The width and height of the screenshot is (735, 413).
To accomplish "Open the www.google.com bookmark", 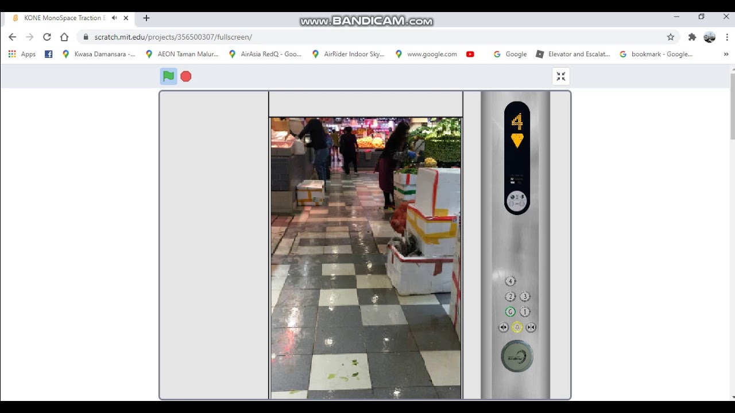I will click(426, 54).
